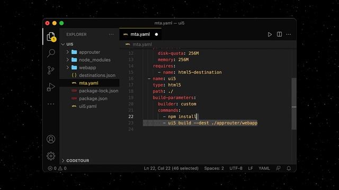Show additional views ellipsis in activity bar
This screenshot has width=339, height=190.
51,104
